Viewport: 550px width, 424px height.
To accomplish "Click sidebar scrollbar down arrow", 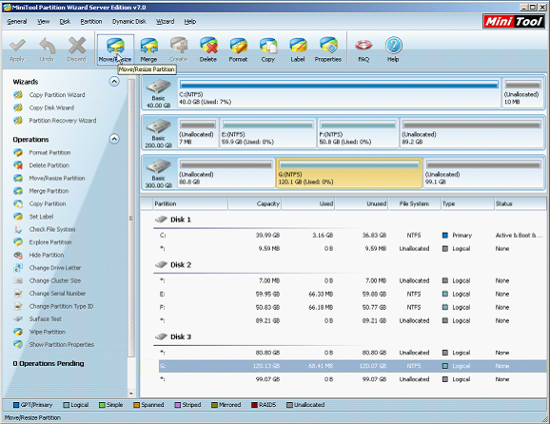I will [x=131, y=394].
